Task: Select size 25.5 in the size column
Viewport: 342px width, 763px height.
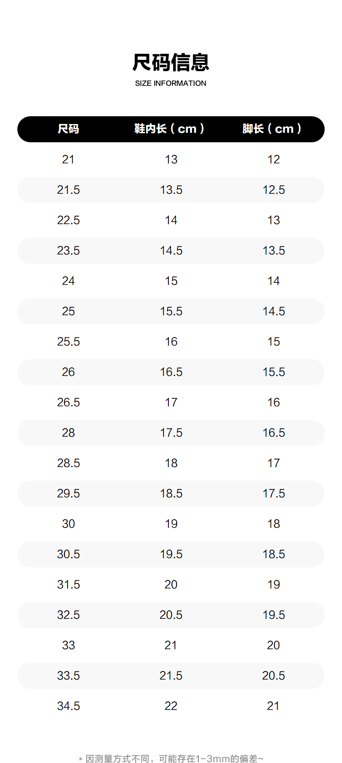Action: (68, 342)
